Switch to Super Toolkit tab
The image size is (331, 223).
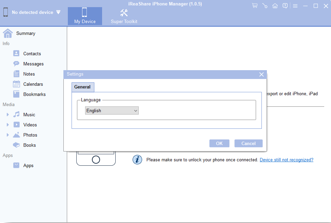[x=124, y=16]
